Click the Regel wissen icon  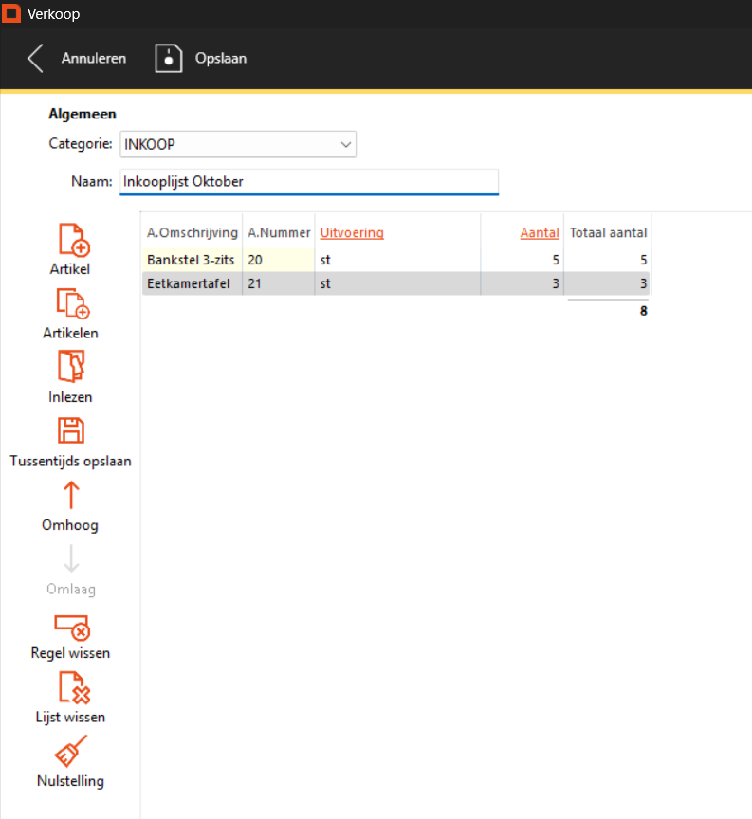pos(71,625)
